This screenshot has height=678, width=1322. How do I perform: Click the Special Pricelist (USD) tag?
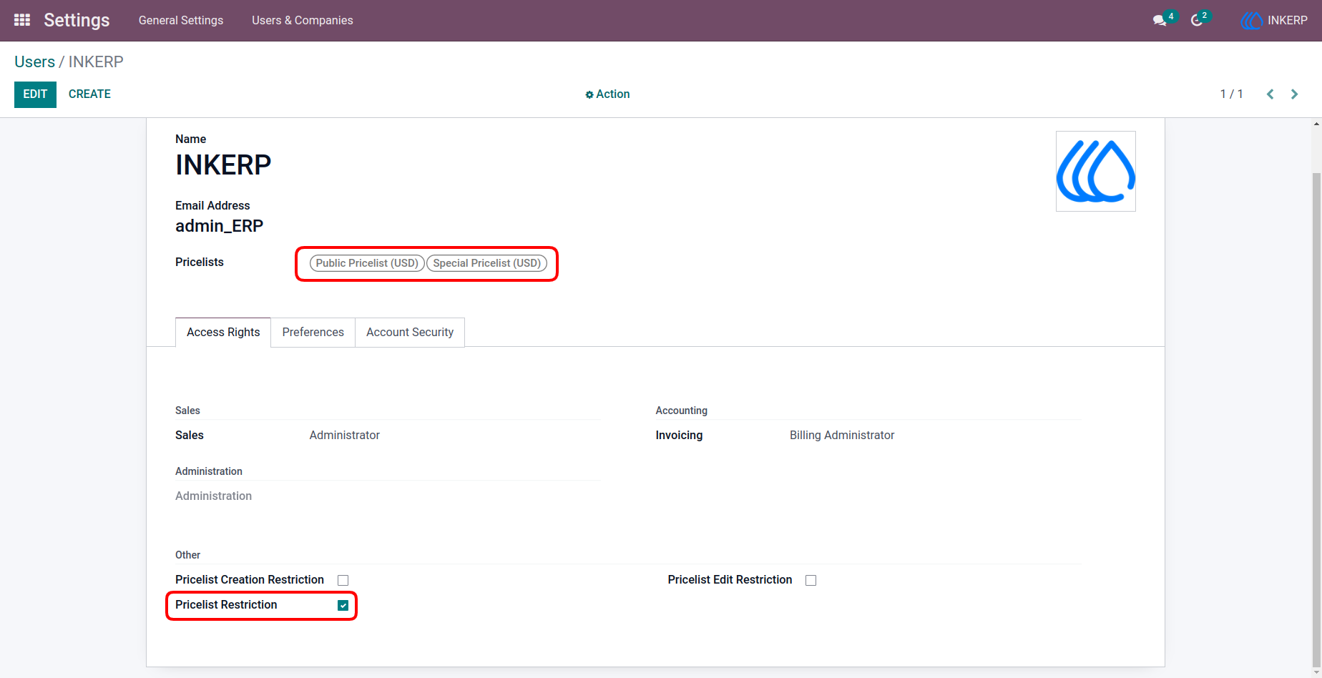(x=487, y=263)
